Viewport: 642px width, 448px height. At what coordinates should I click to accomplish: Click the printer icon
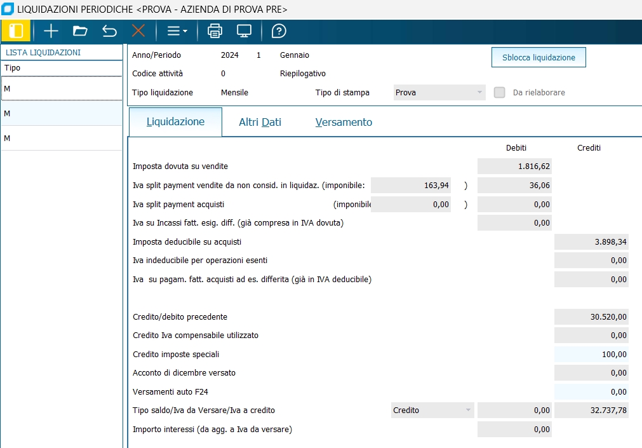point(215,31)
